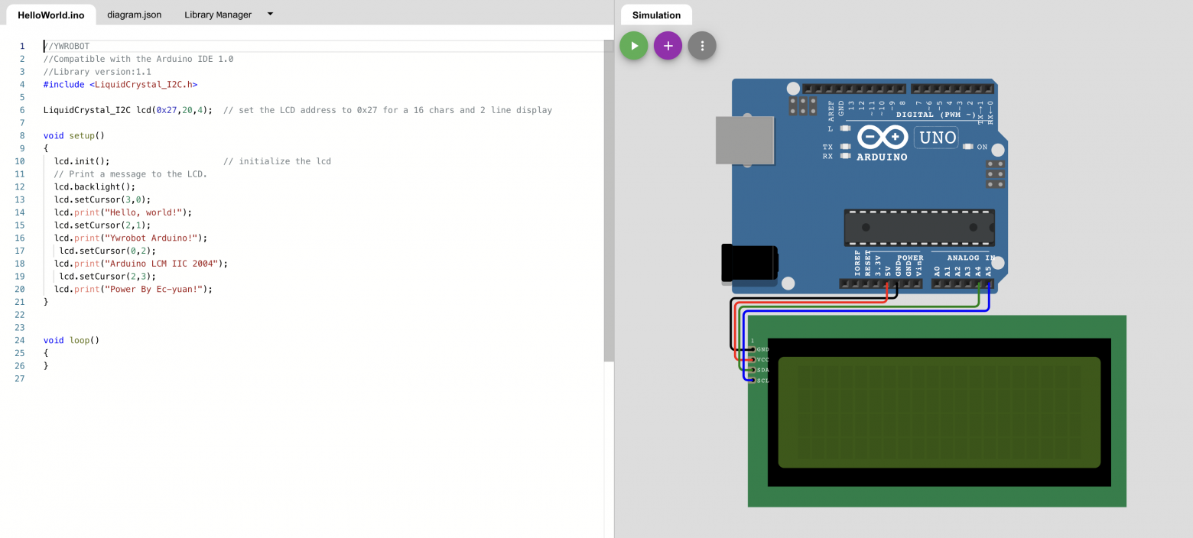
Task: Click line number 8 in the gutter
Action: [x=22, y=135]
